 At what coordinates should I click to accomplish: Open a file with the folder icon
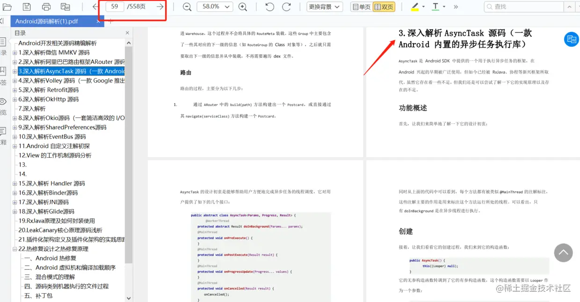tap(7, 7)
